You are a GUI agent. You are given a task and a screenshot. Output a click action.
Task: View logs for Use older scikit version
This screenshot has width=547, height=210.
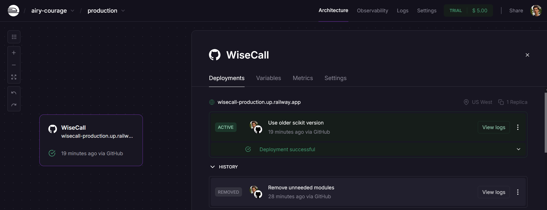(494, 127)
